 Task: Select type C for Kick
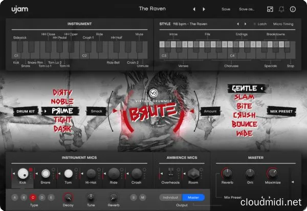click(33, 198)
